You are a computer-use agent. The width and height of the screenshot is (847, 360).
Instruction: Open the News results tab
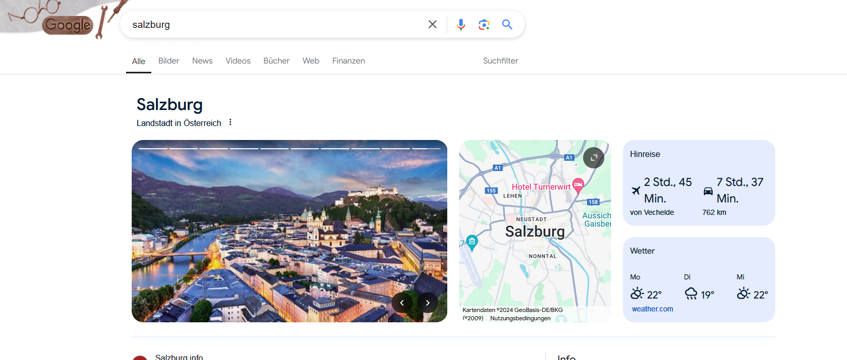coord(202,61)
